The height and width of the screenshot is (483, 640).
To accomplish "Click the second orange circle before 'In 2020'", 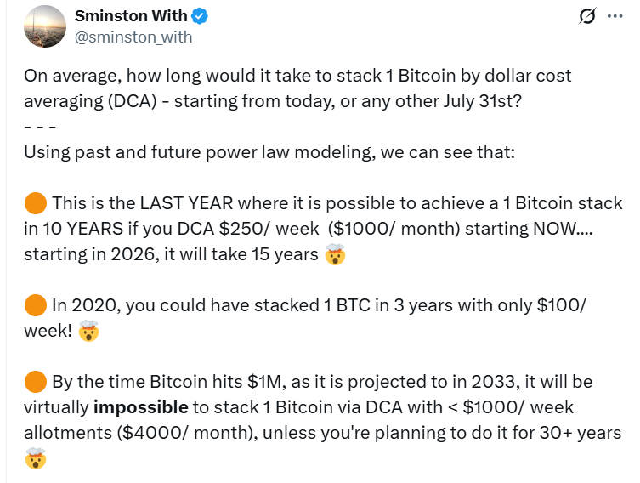I will tap(36, 305).
